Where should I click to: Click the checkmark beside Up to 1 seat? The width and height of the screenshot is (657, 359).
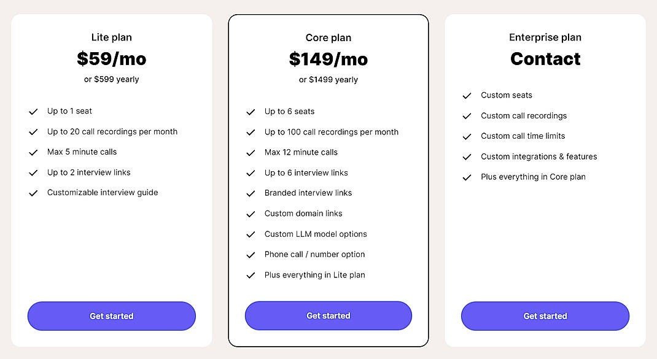tap(34, 111)
